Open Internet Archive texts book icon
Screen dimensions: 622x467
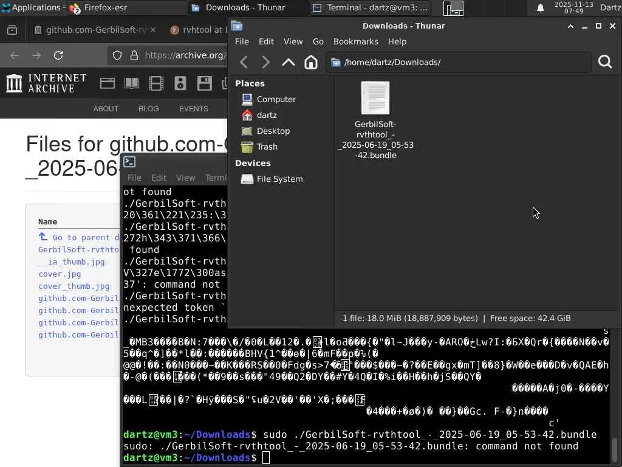click(x=132, y=83)
